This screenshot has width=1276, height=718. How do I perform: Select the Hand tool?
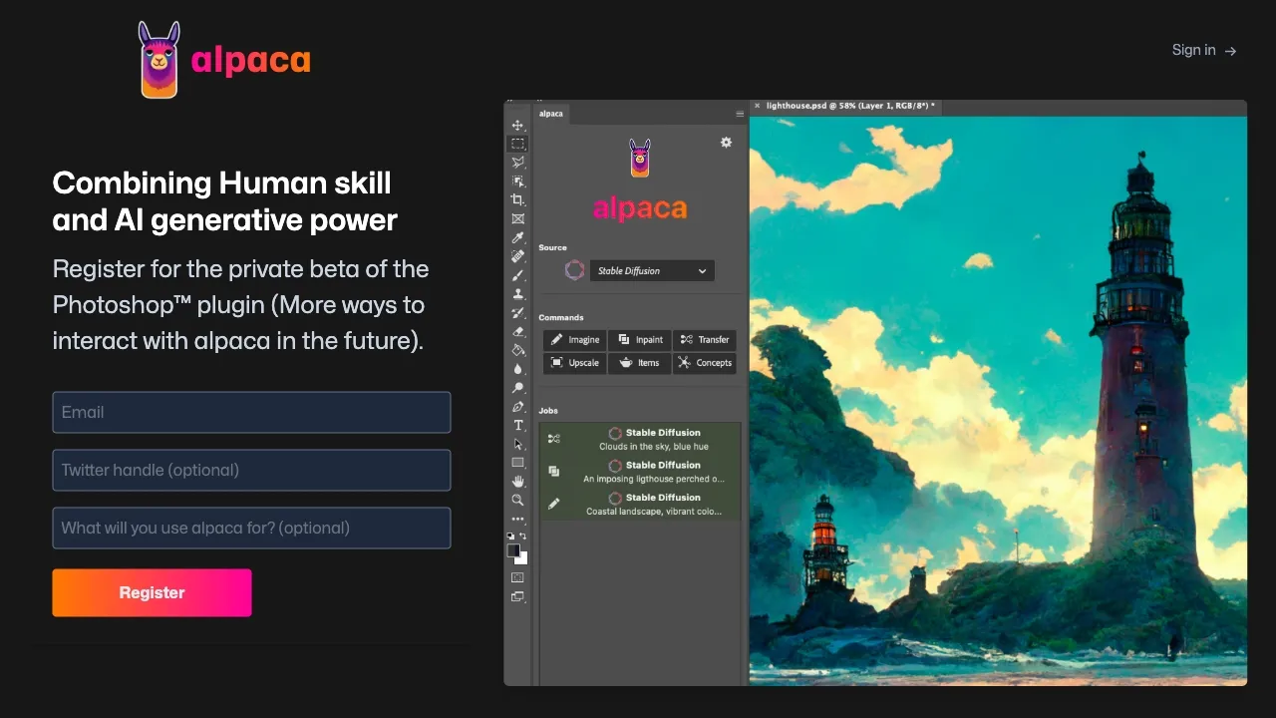517,481
